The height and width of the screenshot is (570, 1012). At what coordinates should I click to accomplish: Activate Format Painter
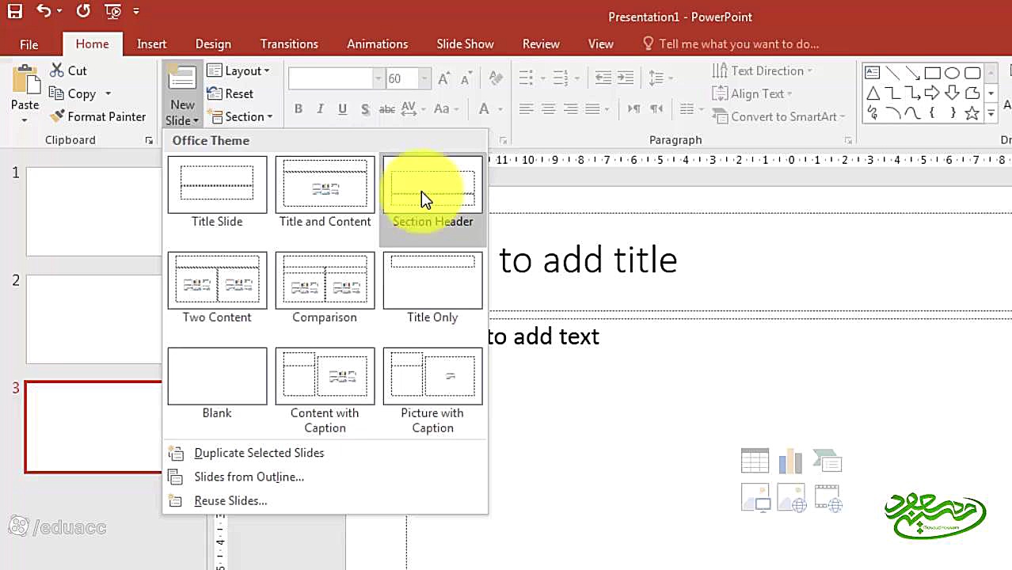point(97,116)
